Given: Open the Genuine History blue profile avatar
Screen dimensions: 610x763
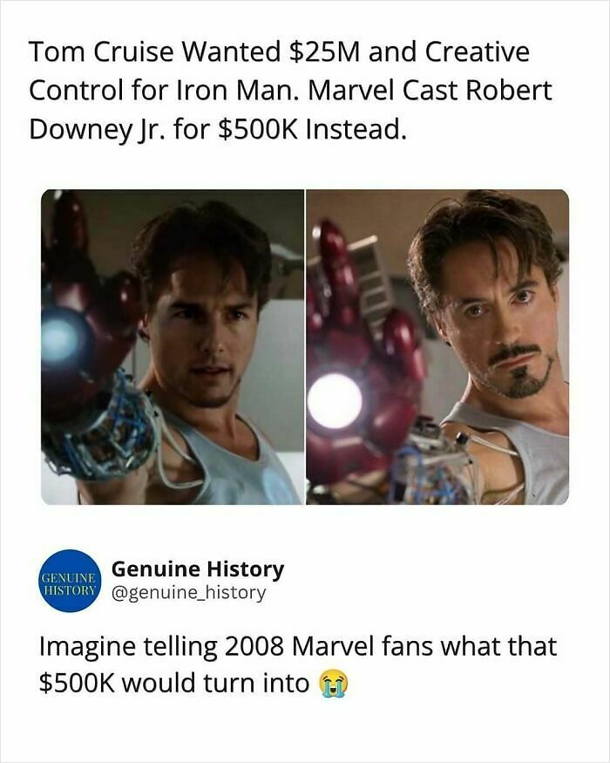Looking at the screenshot, I should click(x=71, y=581).
